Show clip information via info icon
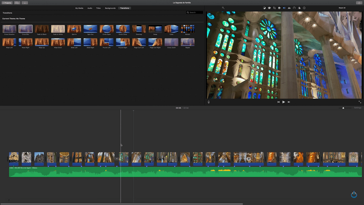 (304, 8)
